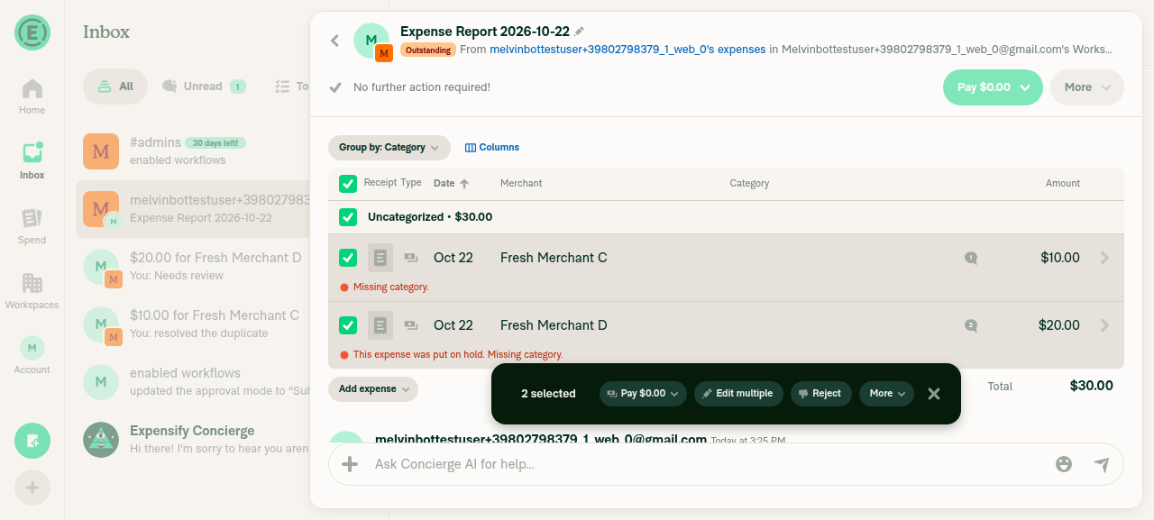Open melvinbottestuser expenses link

click(x=627, y=50)
